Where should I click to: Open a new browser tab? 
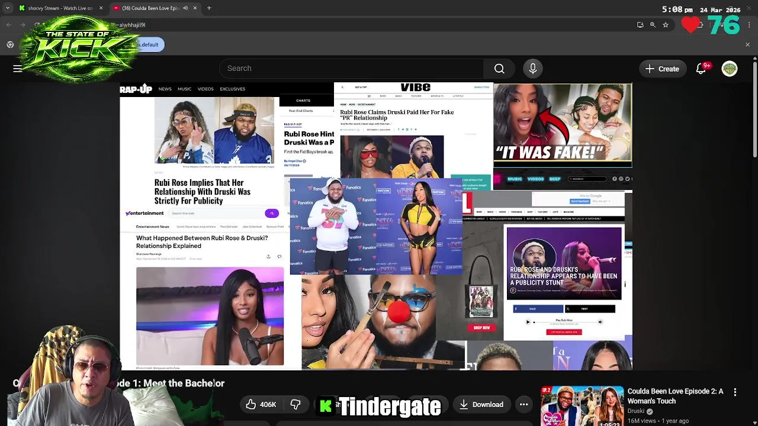209,8
